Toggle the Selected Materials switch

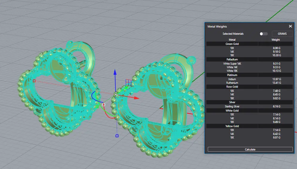click(263, 34)
